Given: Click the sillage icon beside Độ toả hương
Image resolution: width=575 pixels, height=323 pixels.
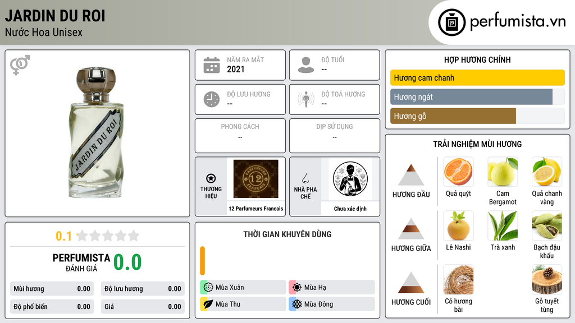Looking at the screenshot, I should pos(306,99).
